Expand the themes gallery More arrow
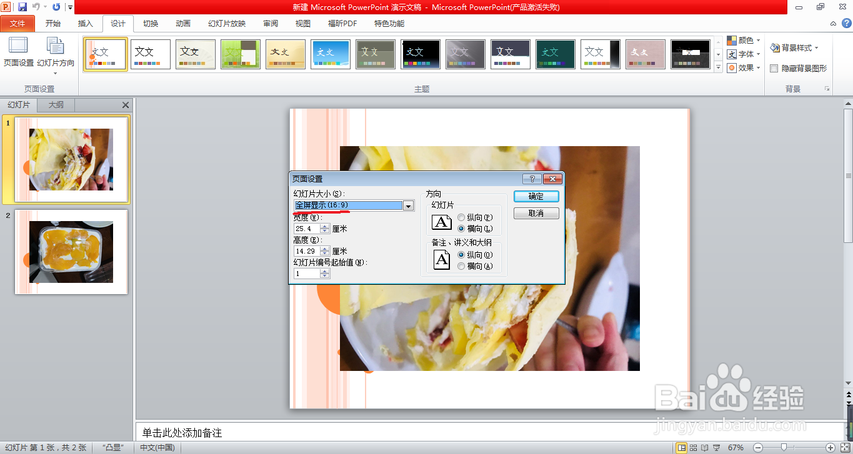Screen dimensions: 853x454 tap(718, 67)
